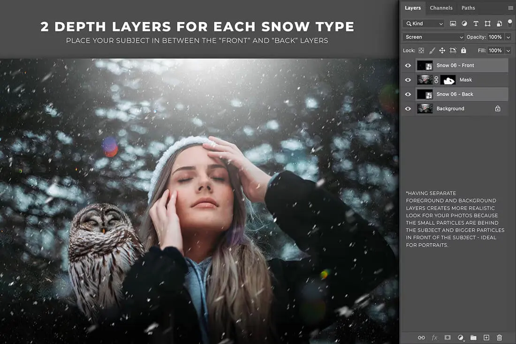Create a new layer group folder
This screenshot has width=516, height=344.
[x=473, y=337]
